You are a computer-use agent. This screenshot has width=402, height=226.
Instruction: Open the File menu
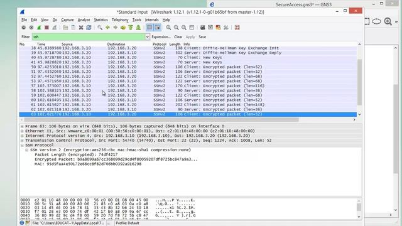pos(24,19)
